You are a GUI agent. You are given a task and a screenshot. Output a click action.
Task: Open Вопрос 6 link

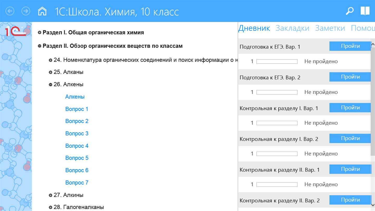coord(77,170)
